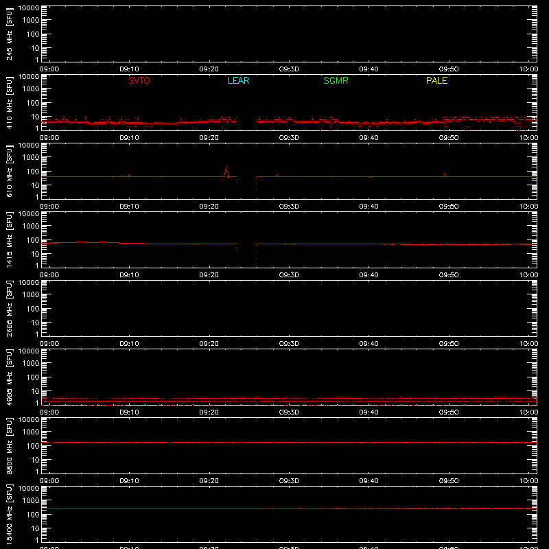Image resolution: width=549 pixels, height=549 pixels.
Task: Select the red SVTO station label
Action: click(x=139, y=80)
